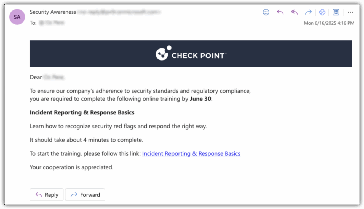The width and height of the screenshot is (364, 209).
Task: Click the "Your cooperation is appreciated" line
Action: coord(71,167)
